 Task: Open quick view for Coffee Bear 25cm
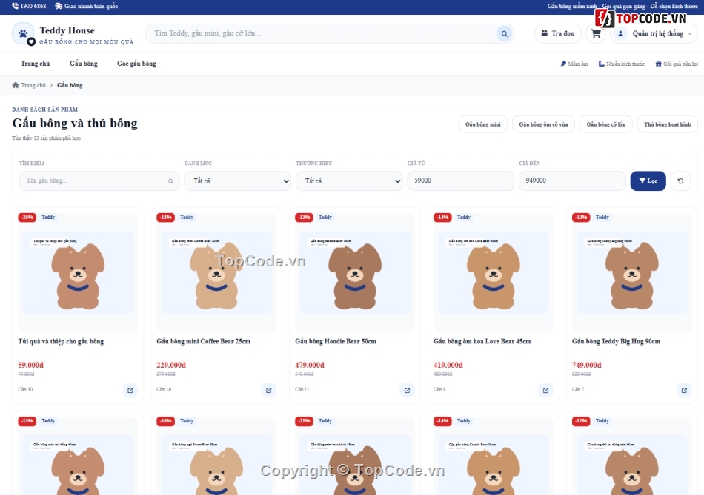268,390
